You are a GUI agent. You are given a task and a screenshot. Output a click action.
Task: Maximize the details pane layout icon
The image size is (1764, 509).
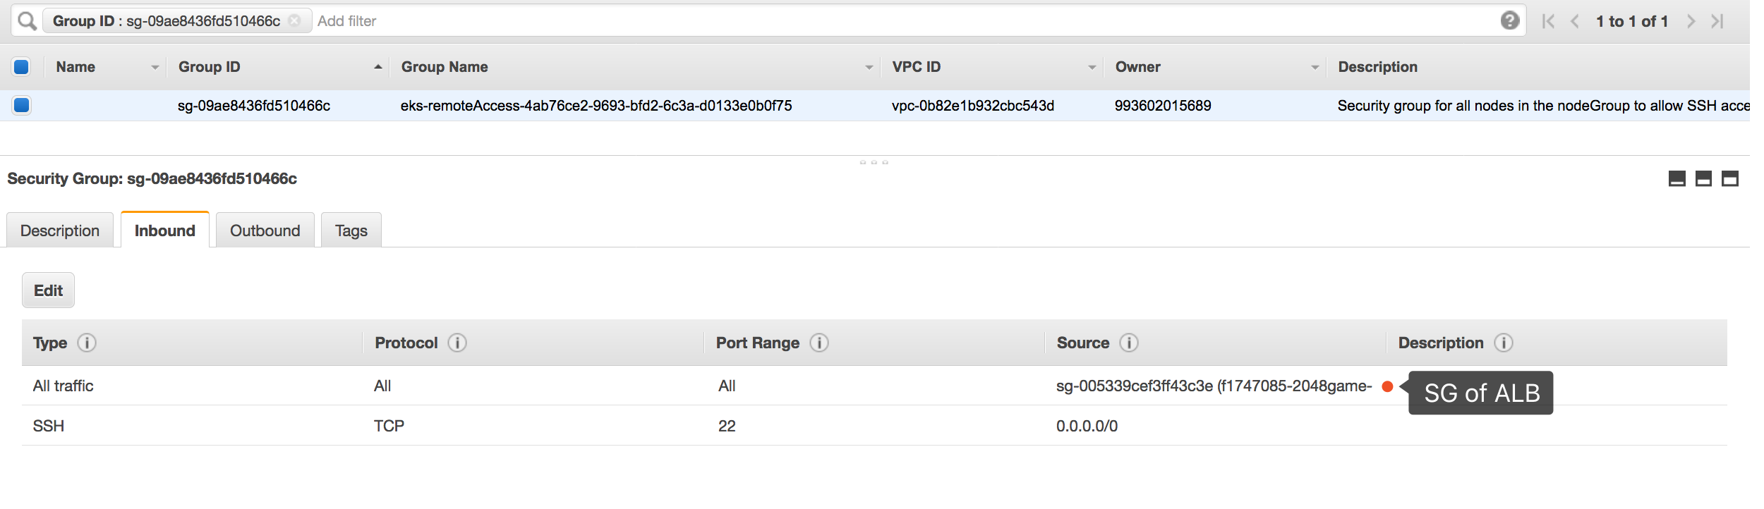click(1730, 179)
